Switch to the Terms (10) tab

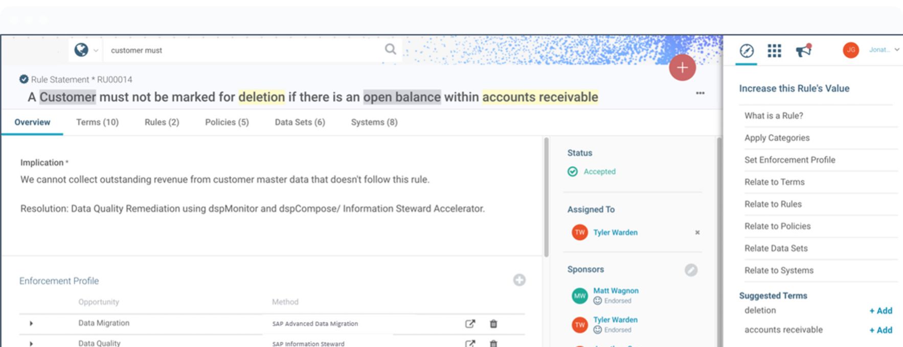click(97, 122)
